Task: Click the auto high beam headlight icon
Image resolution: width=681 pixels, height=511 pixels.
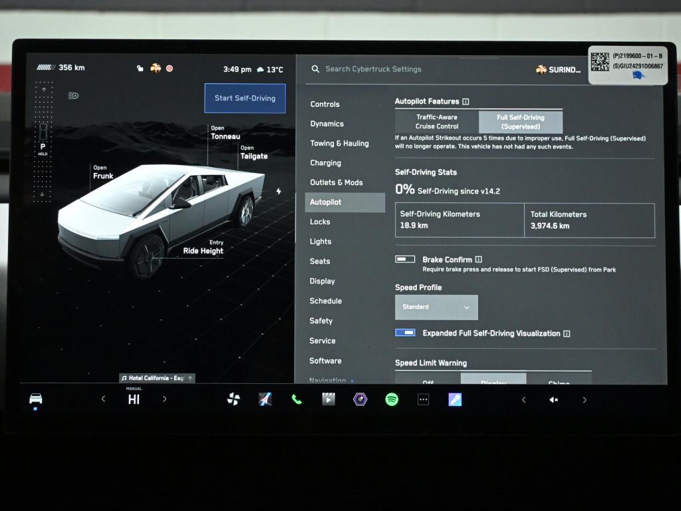Action: click(73, 96)
